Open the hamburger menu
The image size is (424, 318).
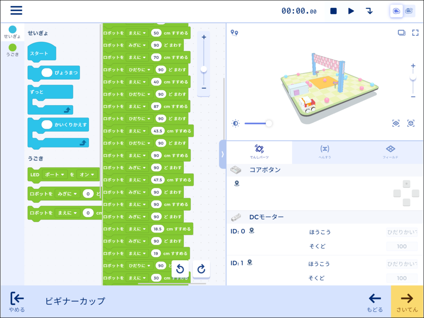pyautogui.click(x=17, y=11)
